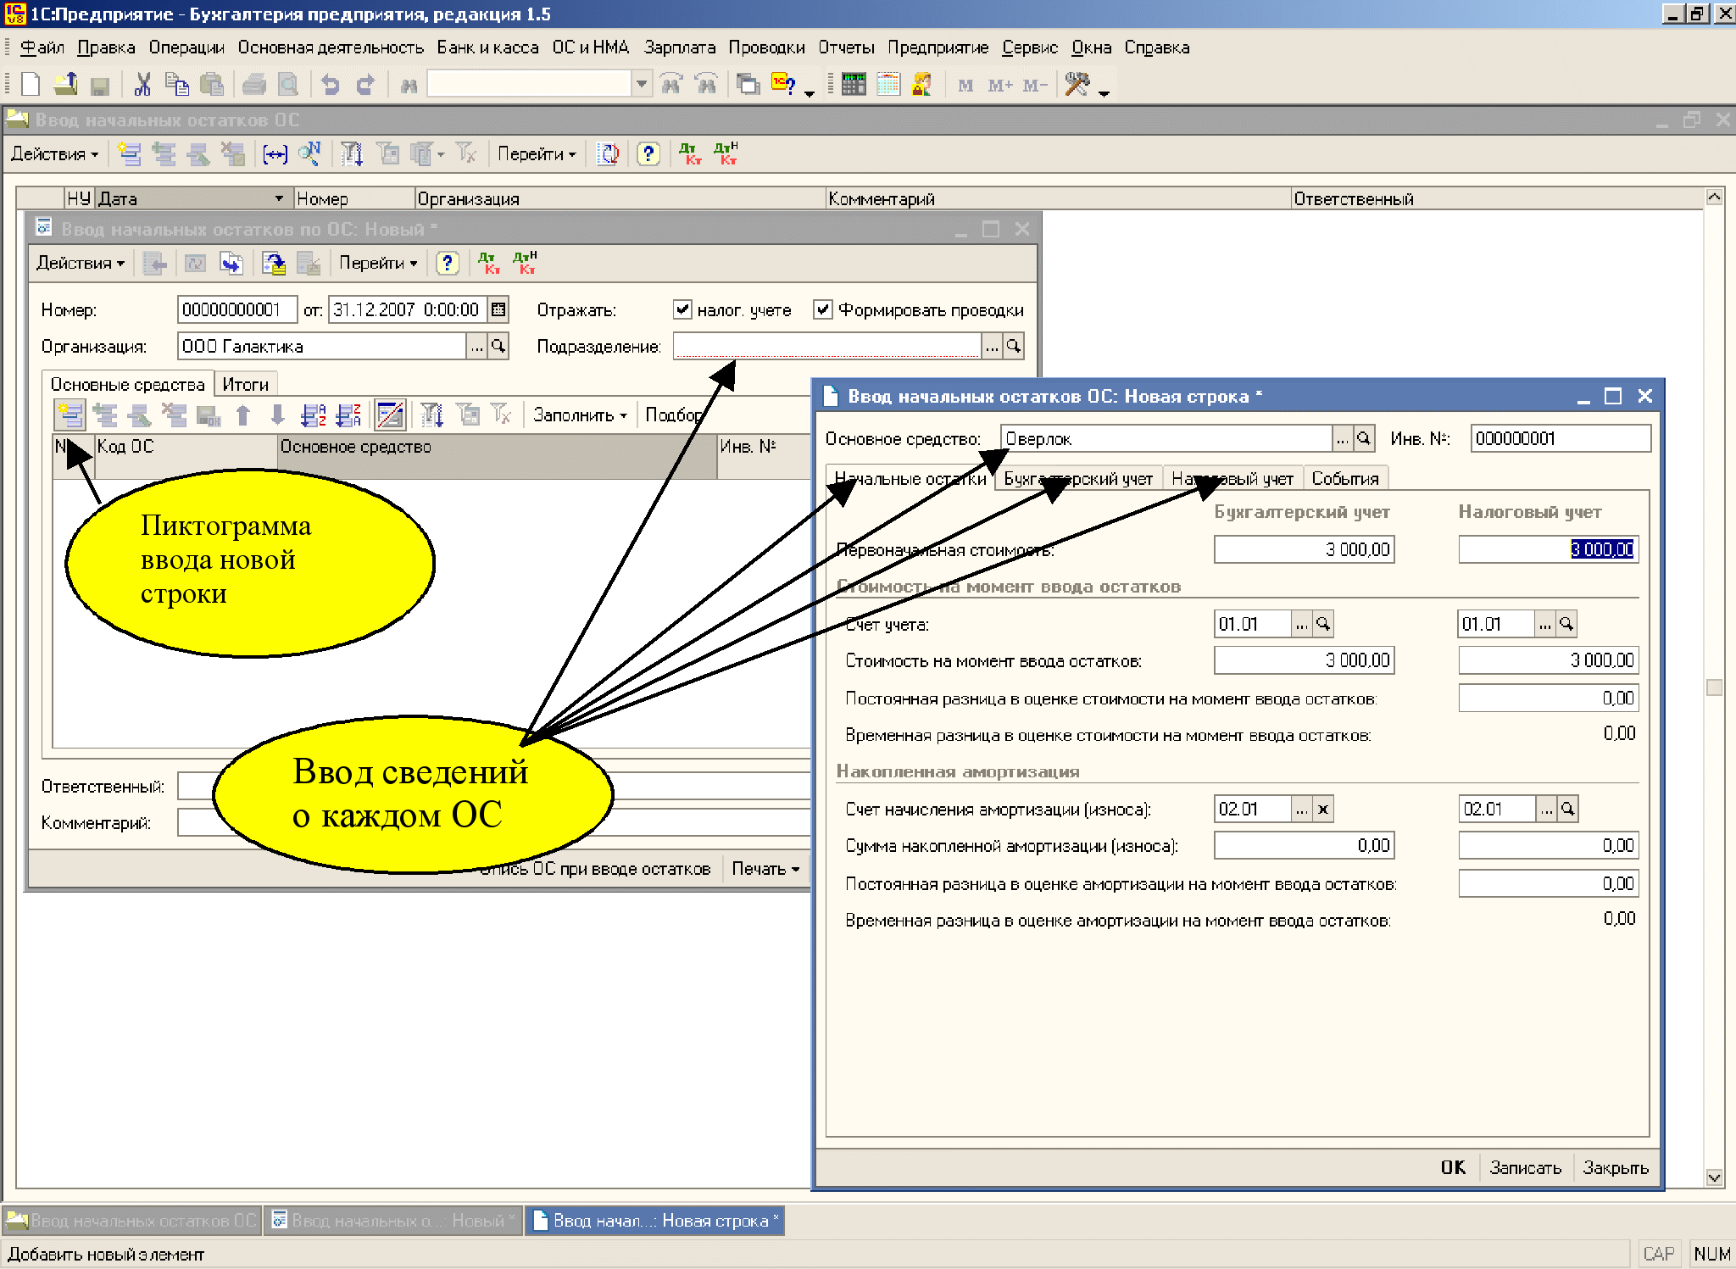This screenshot has height=1269, width=1736.
Task: Click the clear X button for accounting amortization account
Action: click(1322, 809)
